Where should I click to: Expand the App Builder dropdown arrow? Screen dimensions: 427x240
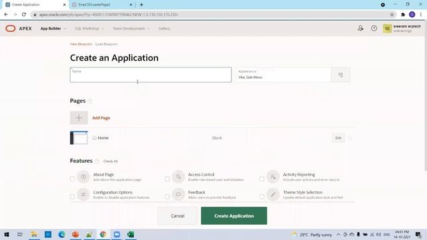pos(65,29)
